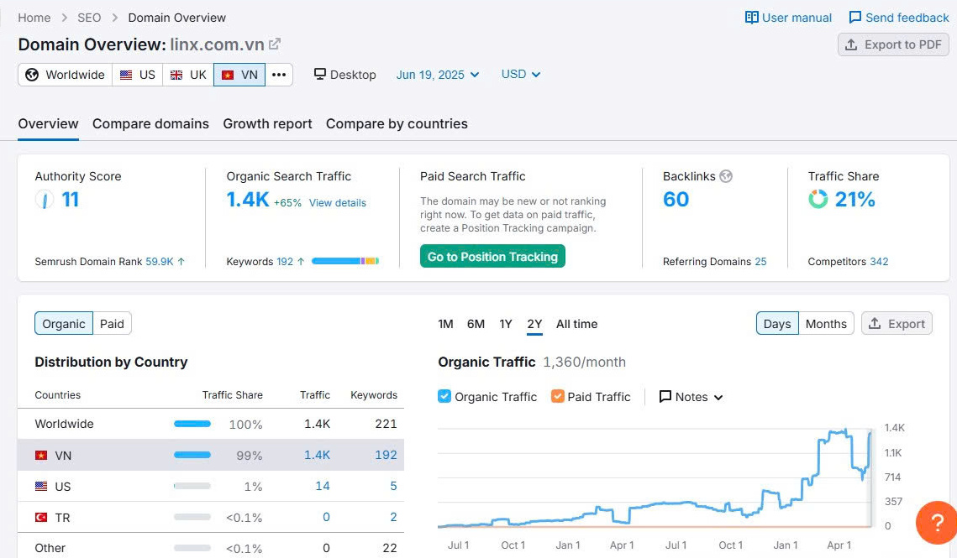
Task: Click the Traffic Share donut icon
Action: pos(818,199)
